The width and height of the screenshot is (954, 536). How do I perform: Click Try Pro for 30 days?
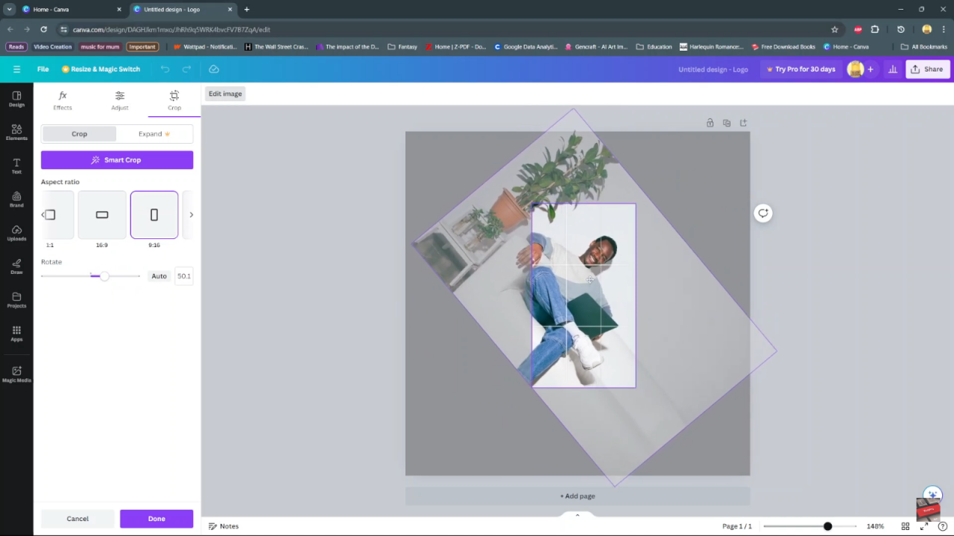pos(800,69)
